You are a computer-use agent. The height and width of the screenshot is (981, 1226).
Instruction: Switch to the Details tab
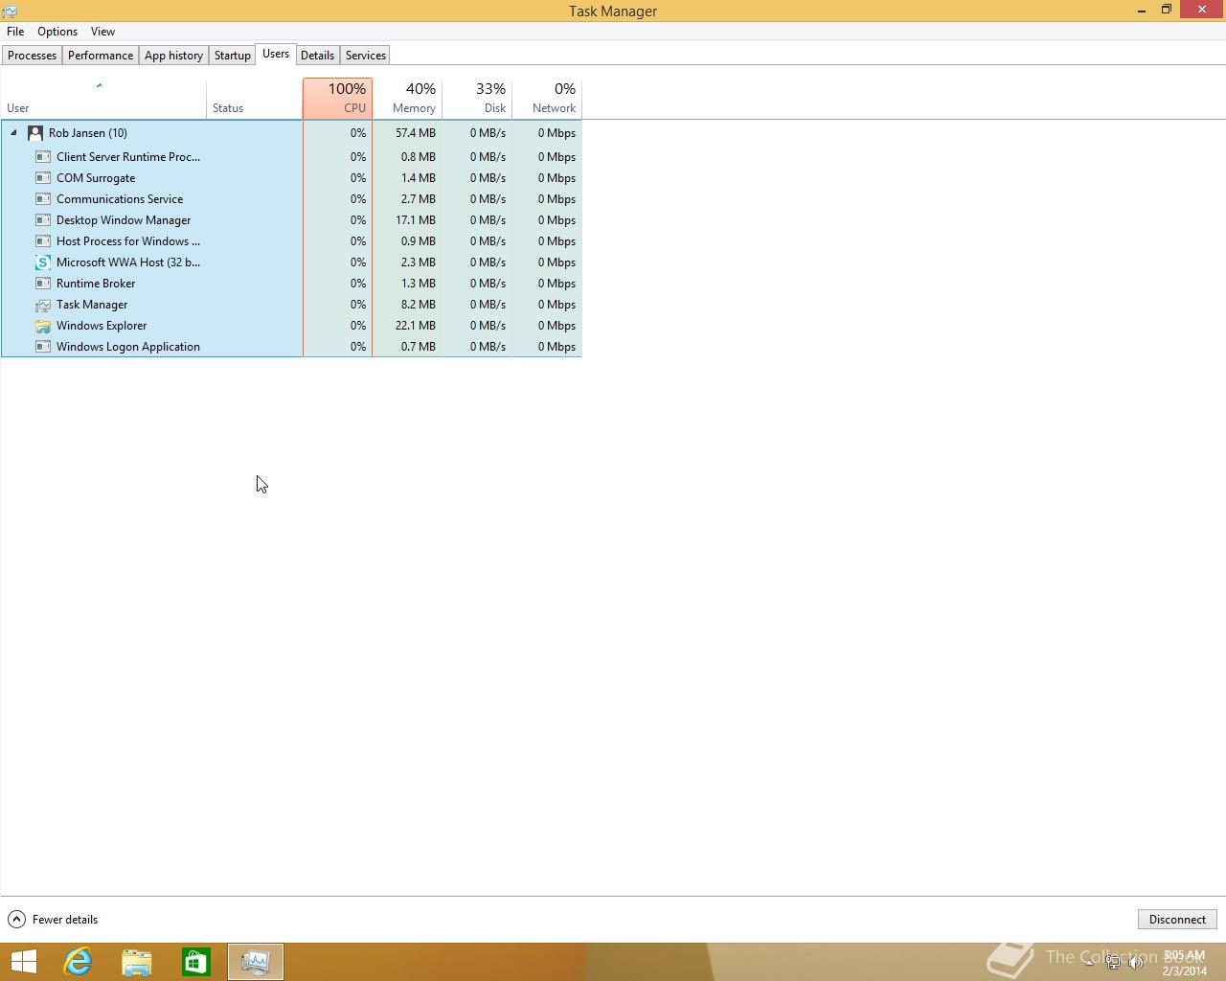[x=317, y=56]
